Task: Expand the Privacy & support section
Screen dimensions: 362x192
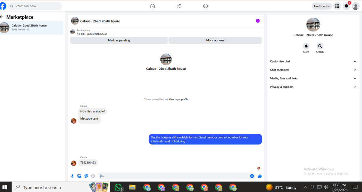Action: pyautogui.click(x=313, y=87)
